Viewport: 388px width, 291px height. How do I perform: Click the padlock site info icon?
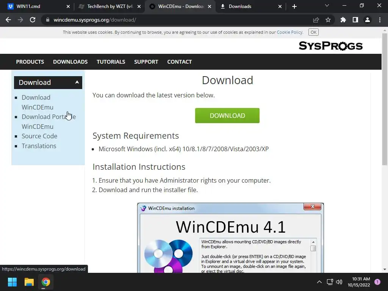(x=47, y=20)
